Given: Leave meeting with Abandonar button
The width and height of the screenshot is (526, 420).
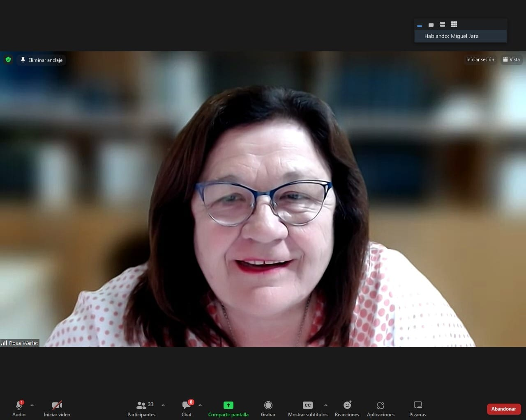Looking at the screenshot, I should click(x=504, y=409).
